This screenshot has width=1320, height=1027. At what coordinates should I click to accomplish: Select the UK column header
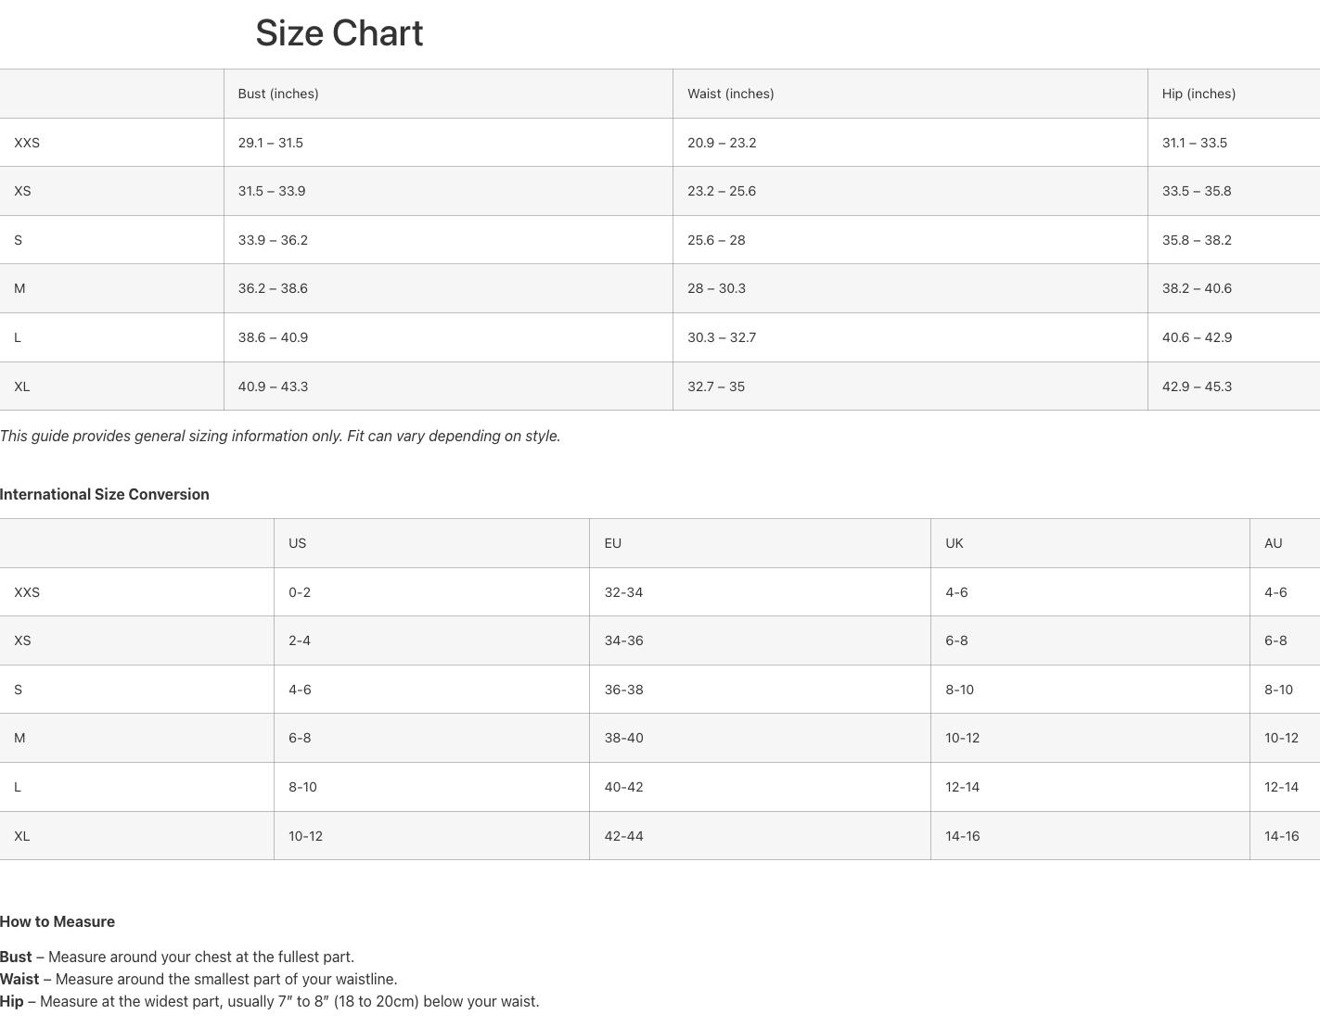(x=954, y=543)
